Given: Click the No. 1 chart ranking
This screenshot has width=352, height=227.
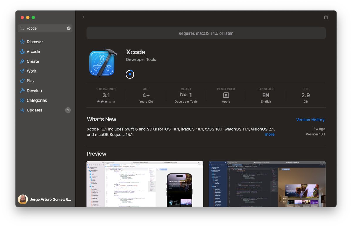Looking at the screenshot, I should point(186,95).
